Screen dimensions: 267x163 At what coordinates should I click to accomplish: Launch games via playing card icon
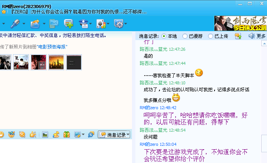tap(101, 24)
